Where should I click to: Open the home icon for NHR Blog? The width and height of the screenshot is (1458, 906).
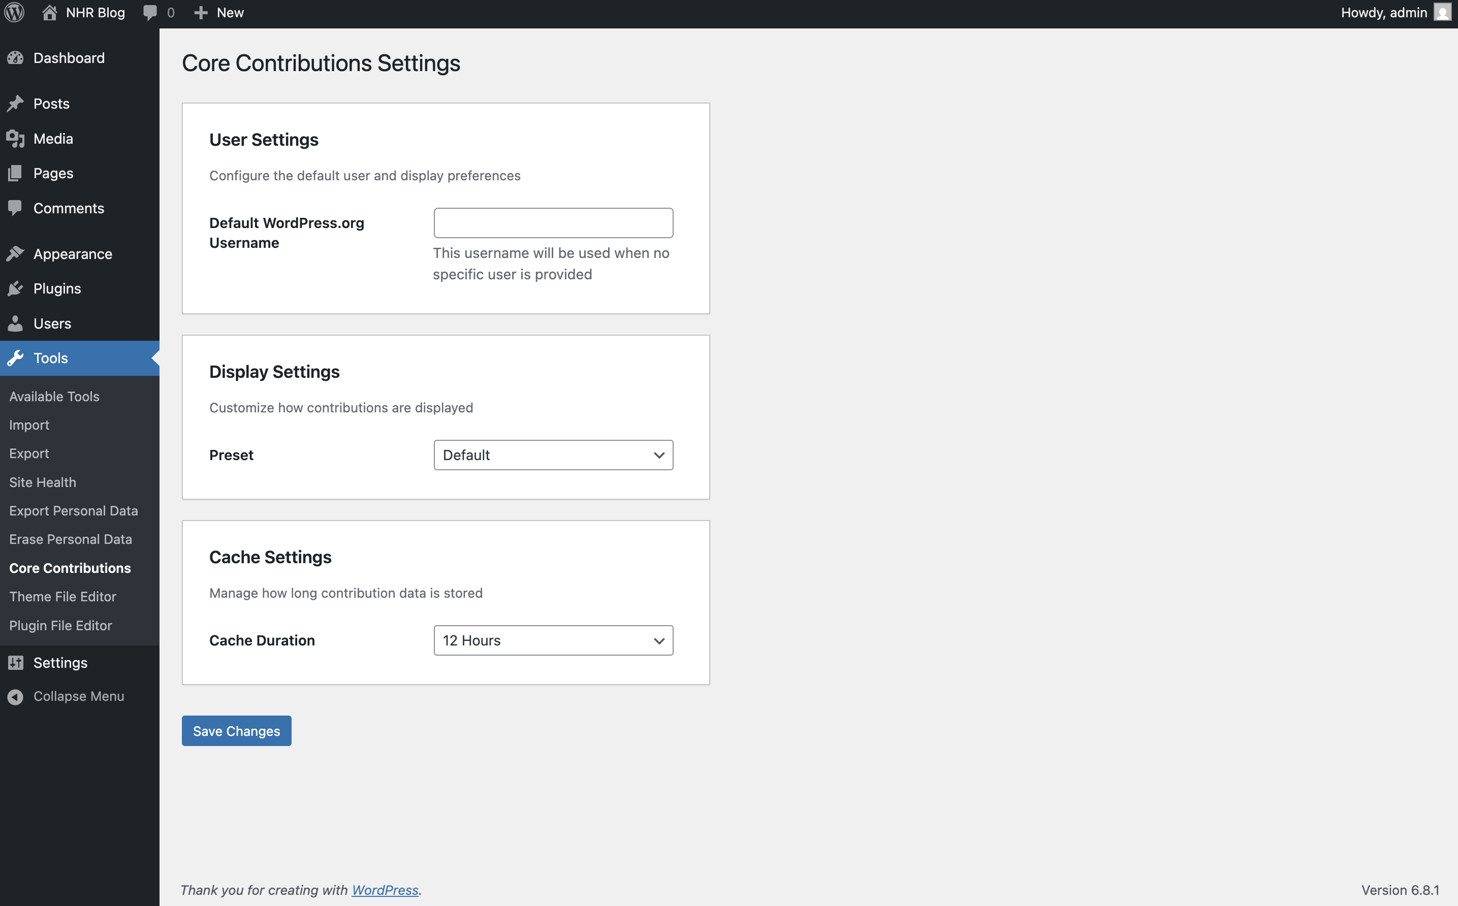coord(50,13)
